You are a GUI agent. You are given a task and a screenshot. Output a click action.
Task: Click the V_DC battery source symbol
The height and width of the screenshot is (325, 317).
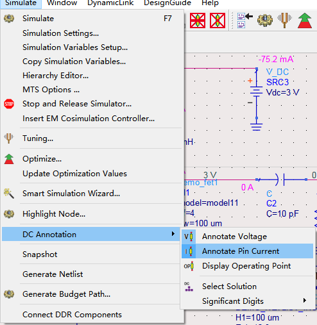tap(256, 92)
